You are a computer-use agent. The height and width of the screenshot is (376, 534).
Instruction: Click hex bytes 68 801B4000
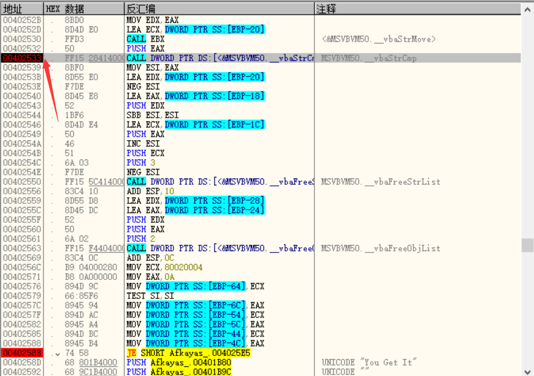91,362
